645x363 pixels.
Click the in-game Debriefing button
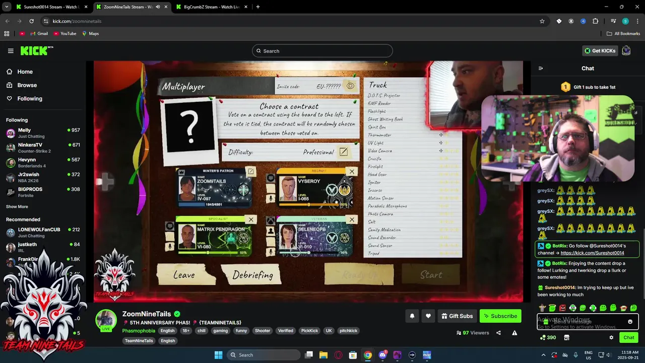[253, 275]
